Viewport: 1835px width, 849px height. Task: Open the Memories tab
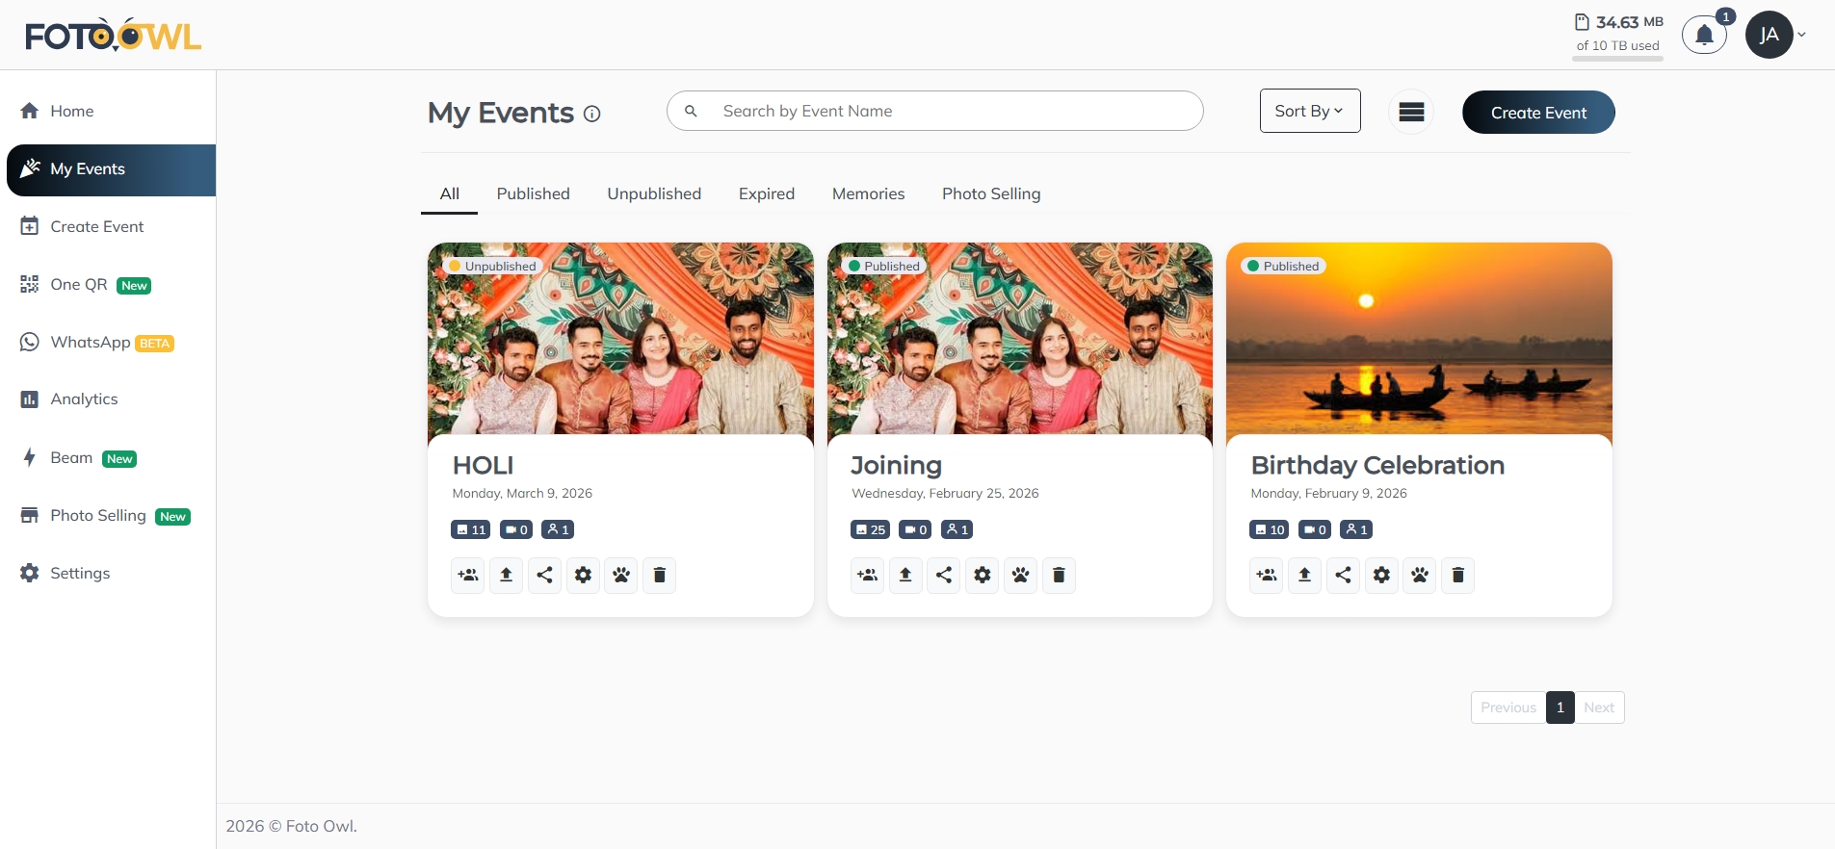[x=868, y=193]
